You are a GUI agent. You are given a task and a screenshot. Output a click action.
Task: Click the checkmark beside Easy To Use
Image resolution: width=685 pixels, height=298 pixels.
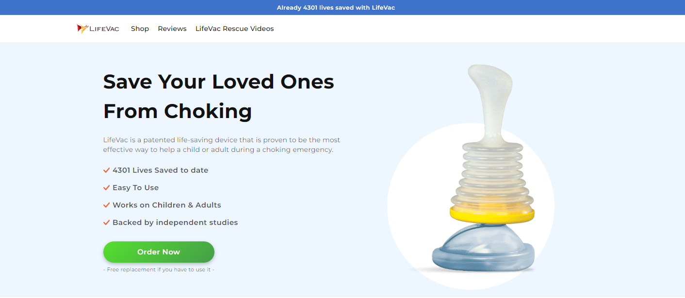[x=107, y=188]
